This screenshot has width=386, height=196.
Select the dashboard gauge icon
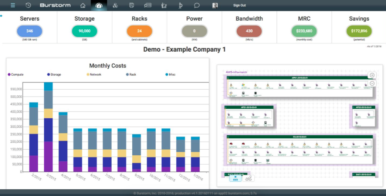99,5
